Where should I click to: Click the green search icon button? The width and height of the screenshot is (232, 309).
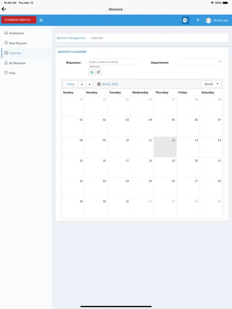point(91,72)
